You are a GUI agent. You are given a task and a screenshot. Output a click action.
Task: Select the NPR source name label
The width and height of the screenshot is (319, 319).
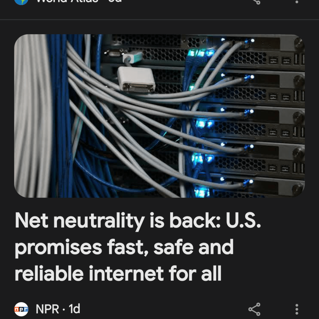click(47, 309)
